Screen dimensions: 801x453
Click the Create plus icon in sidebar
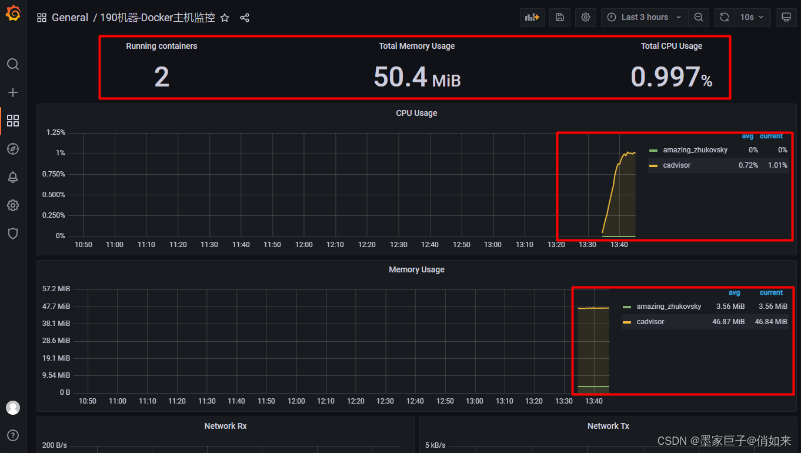(13, 92)
